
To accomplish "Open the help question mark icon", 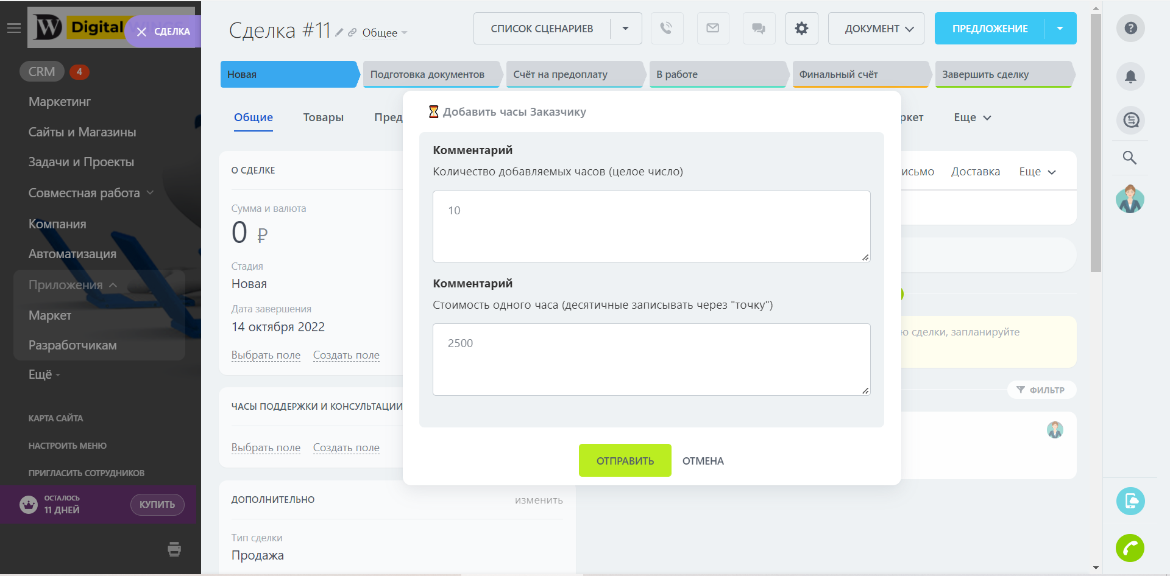I will (x=1130, y=28).
